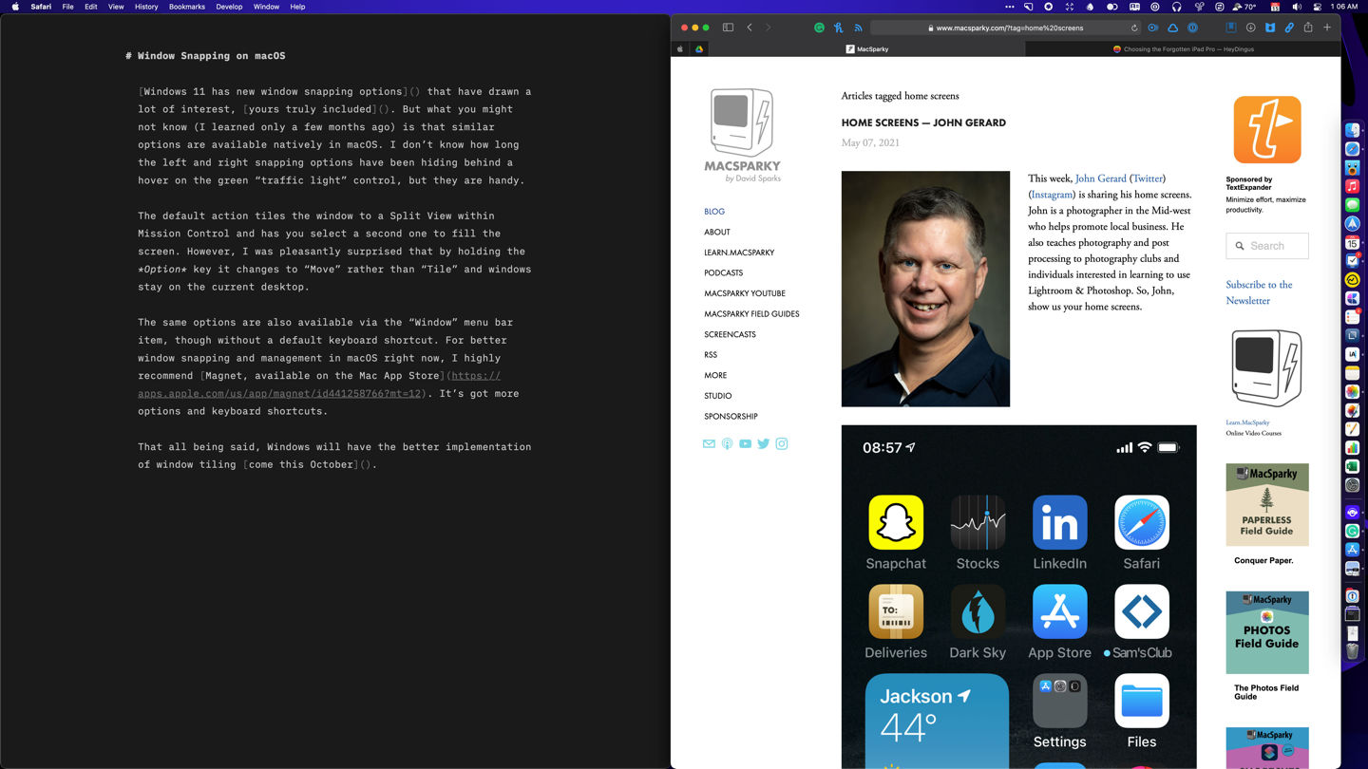Open the Paperless Field Guide cover

pyautogui.click(x=1267, y=504)
